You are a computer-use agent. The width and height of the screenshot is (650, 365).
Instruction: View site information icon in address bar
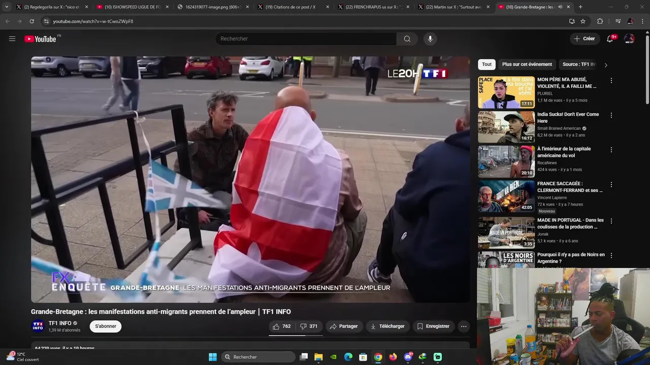pos(46,21)
